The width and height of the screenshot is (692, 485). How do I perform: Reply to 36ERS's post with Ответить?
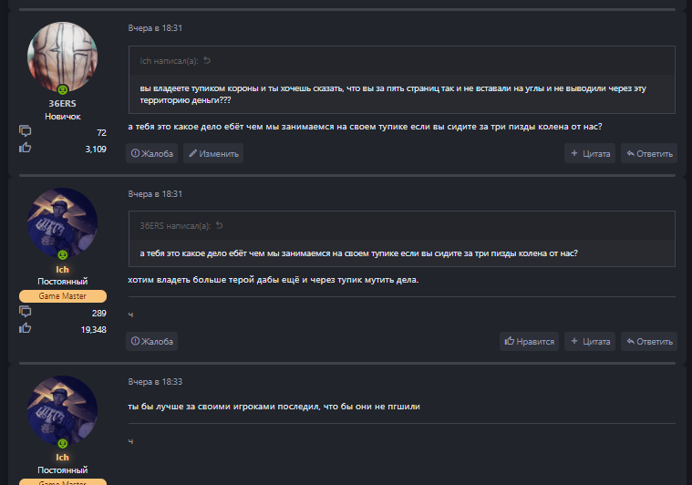click(x=648, y=153)
